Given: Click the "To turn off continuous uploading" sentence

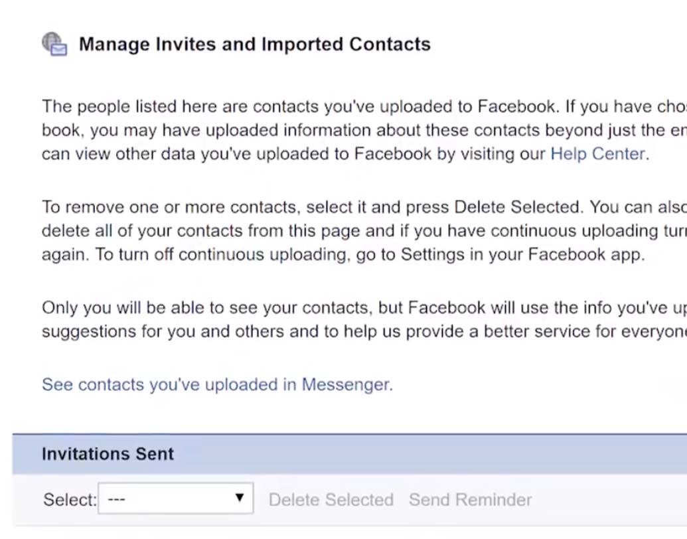Looking at the screenshot, I should [219, 256].
